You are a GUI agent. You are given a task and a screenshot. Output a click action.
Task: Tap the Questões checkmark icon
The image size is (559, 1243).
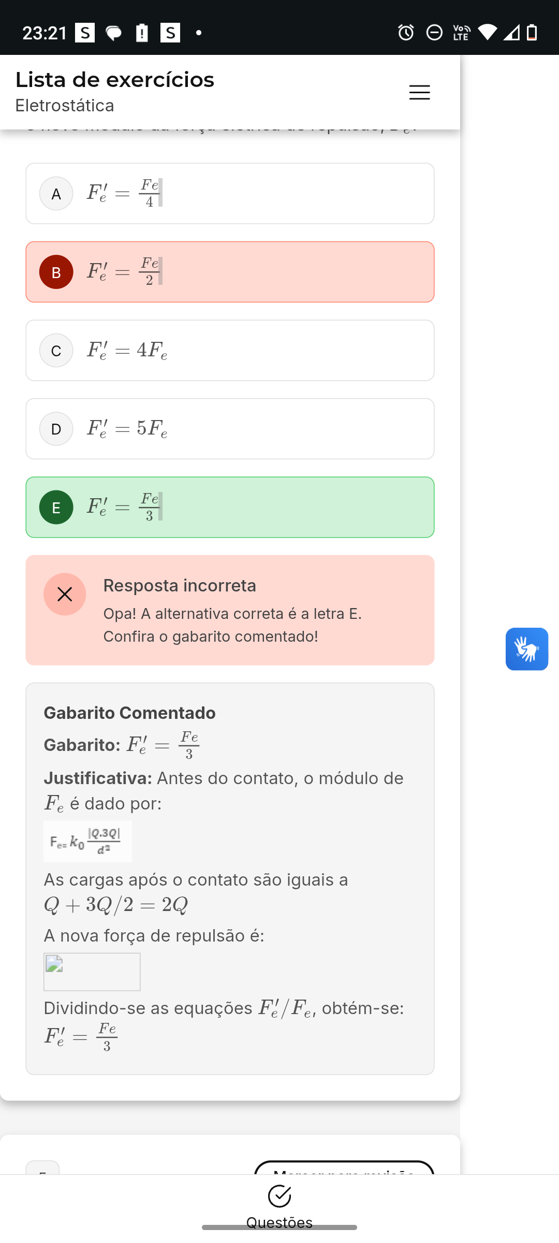279,1196
